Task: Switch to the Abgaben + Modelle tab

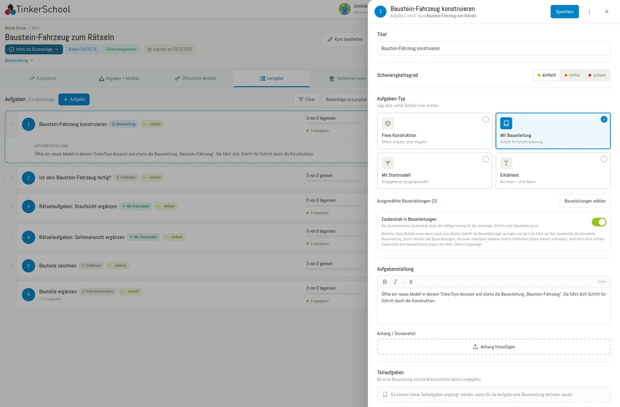Action: [119, 78]
